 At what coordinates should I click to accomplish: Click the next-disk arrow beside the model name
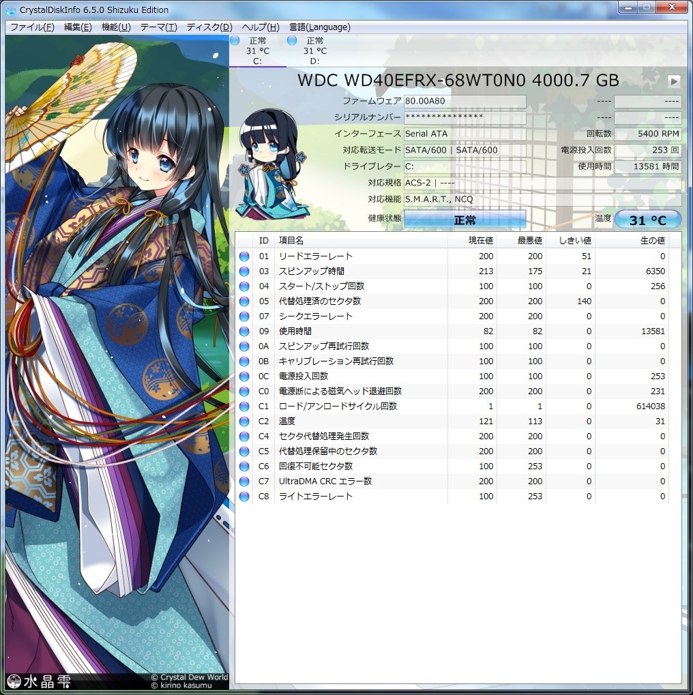point(673,80)
